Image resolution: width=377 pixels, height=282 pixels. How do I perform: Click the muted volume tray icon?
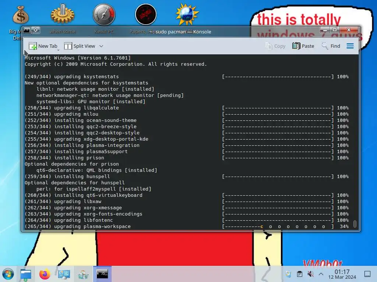pyautogui.click(x=311, y=274)
